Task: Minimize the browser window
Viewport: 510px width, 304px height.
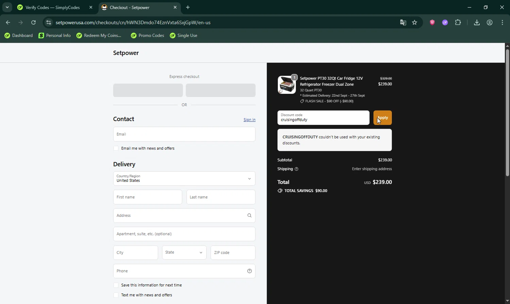Action: pos(470,7)
